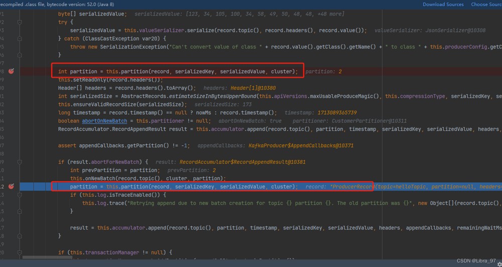Click the decompiled .class file bytecode version banner
This screenshot has width=502, height=267.
pyautogui.click(x=57, y=5)
